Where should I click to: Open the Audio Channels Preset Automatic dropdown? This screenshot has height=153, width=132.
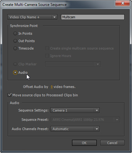75,129
